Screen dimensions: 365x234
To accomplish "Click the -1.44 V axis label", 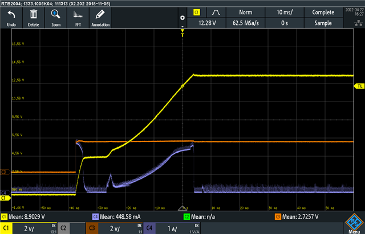I will 18,208.
